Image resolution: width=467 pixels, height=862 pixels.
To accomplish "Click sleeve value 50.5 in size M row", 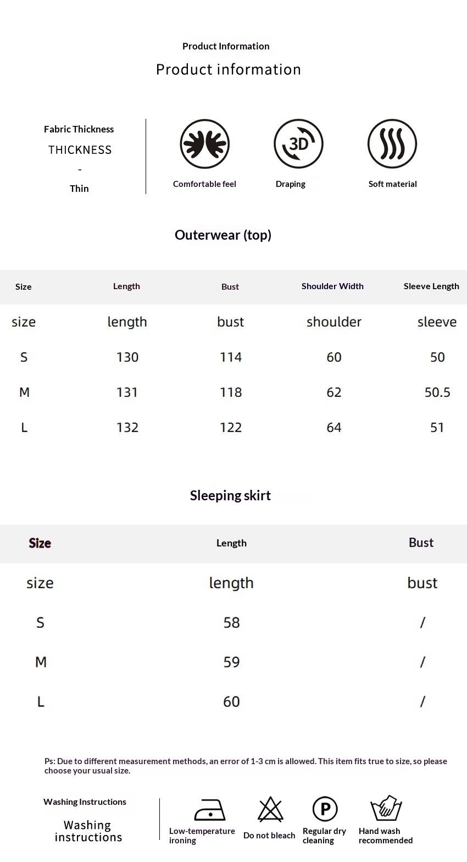I will pos(437,393).
